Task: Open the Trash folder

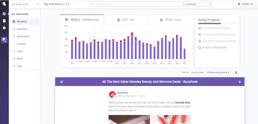Action: 20,51
